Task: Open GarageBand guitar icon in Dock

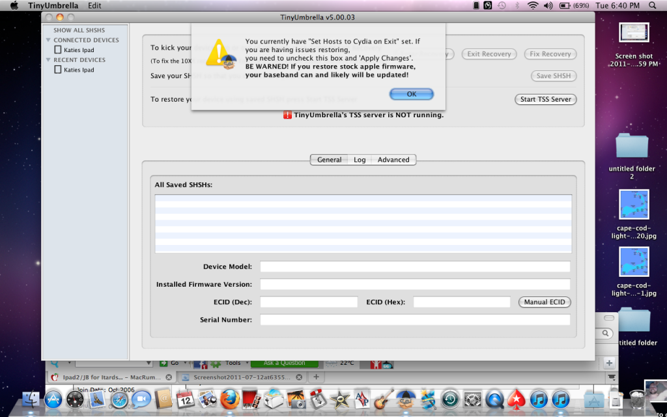Action: point(384,400)
